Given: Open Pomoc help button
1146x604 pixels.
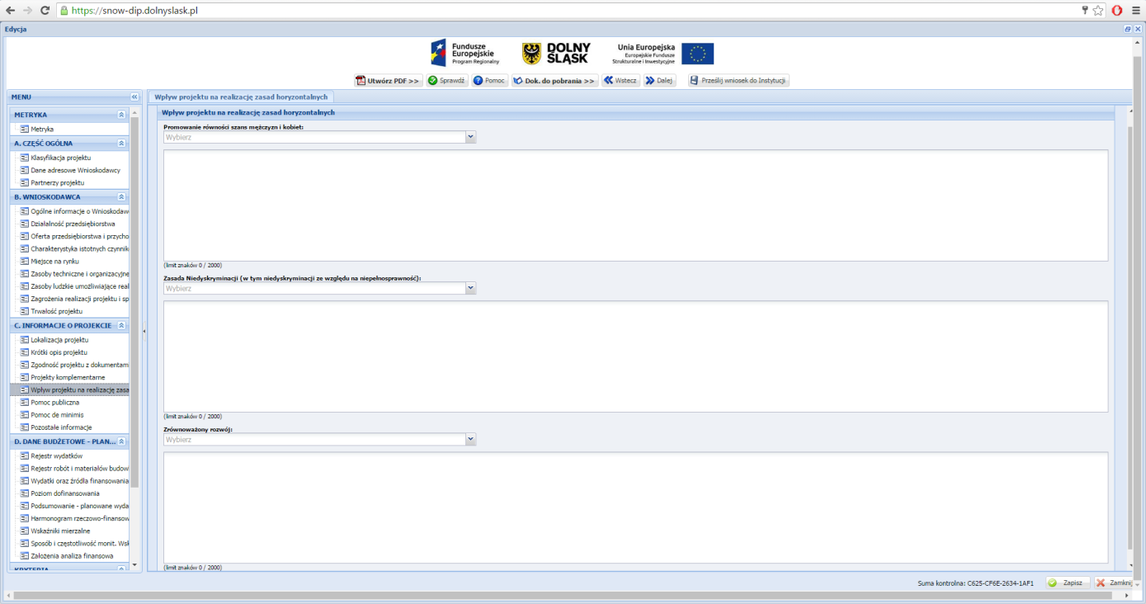Looking at the screenshot, I should point(489,81).
